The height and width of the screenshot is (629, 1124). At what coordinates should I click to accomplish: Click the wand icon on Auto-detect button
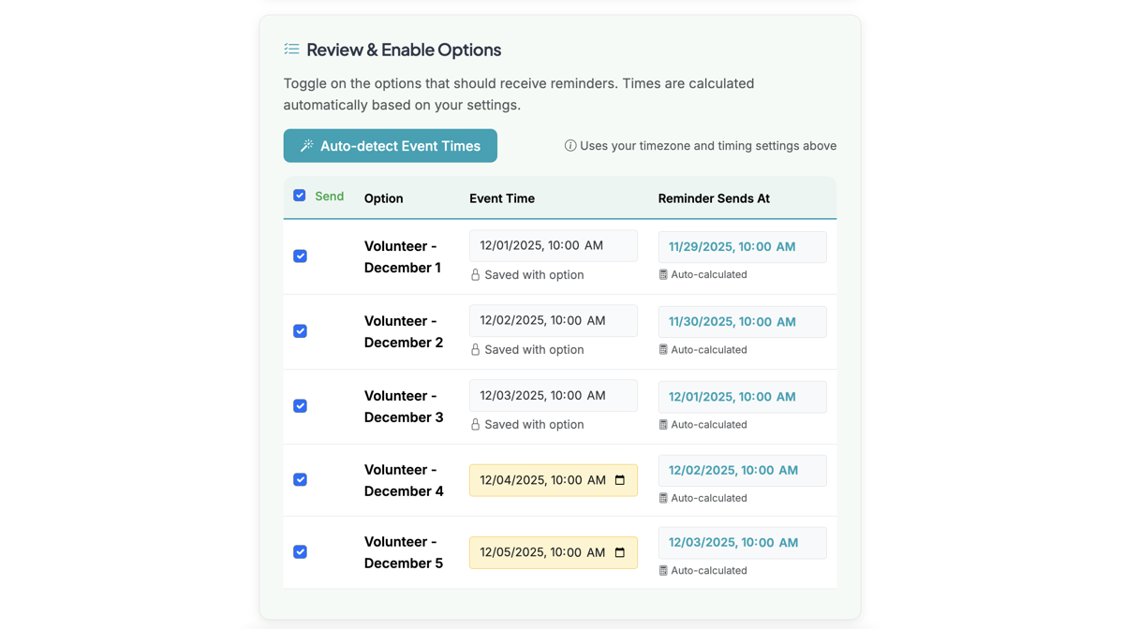[x=306, y=145]
